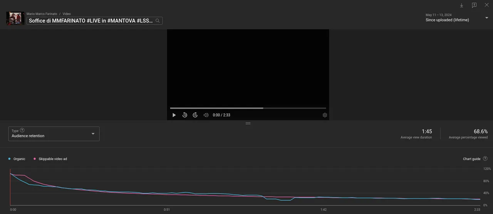This screenshot has width=493, height=214.
Task: Open the Chart guide link
Action: point(471,159)
